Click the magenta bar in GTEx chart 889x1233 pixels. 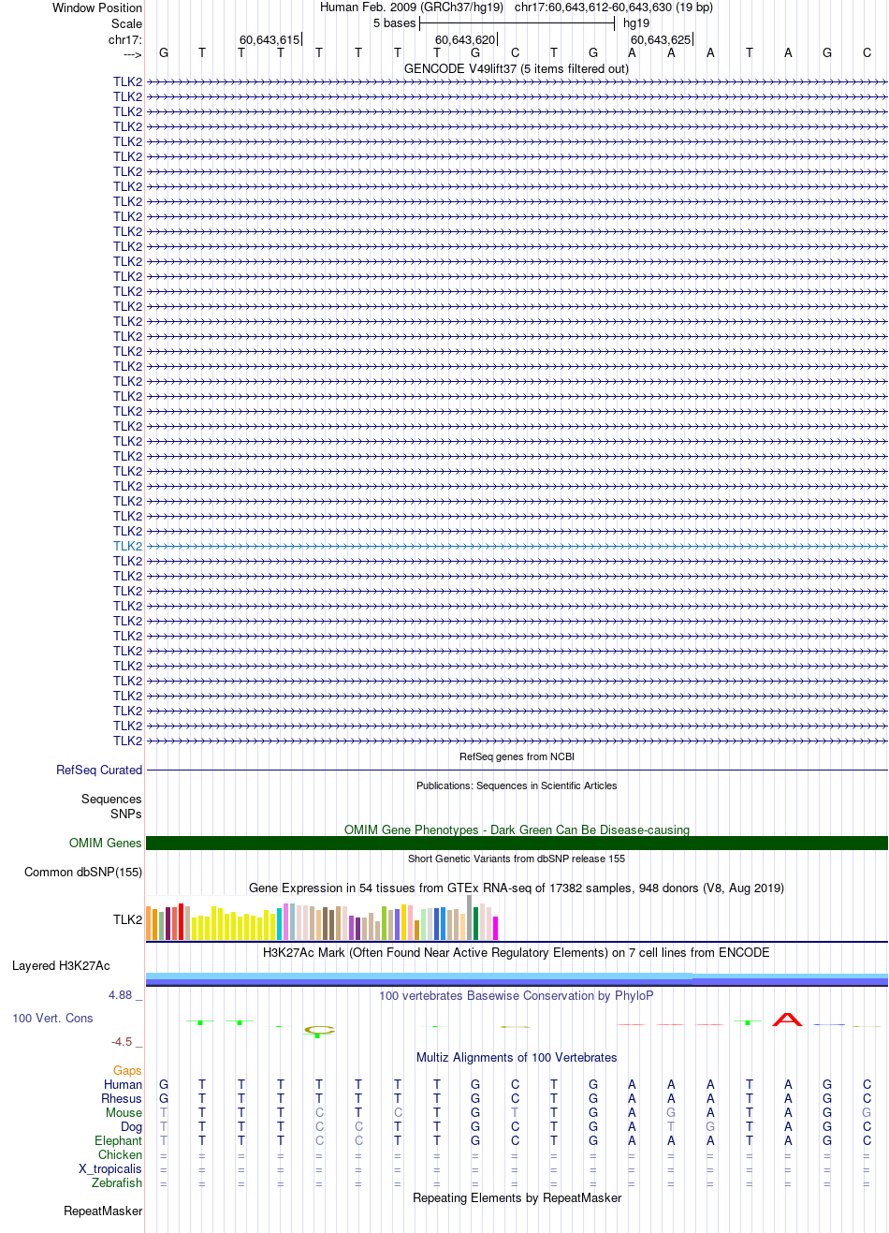(495, 928)
